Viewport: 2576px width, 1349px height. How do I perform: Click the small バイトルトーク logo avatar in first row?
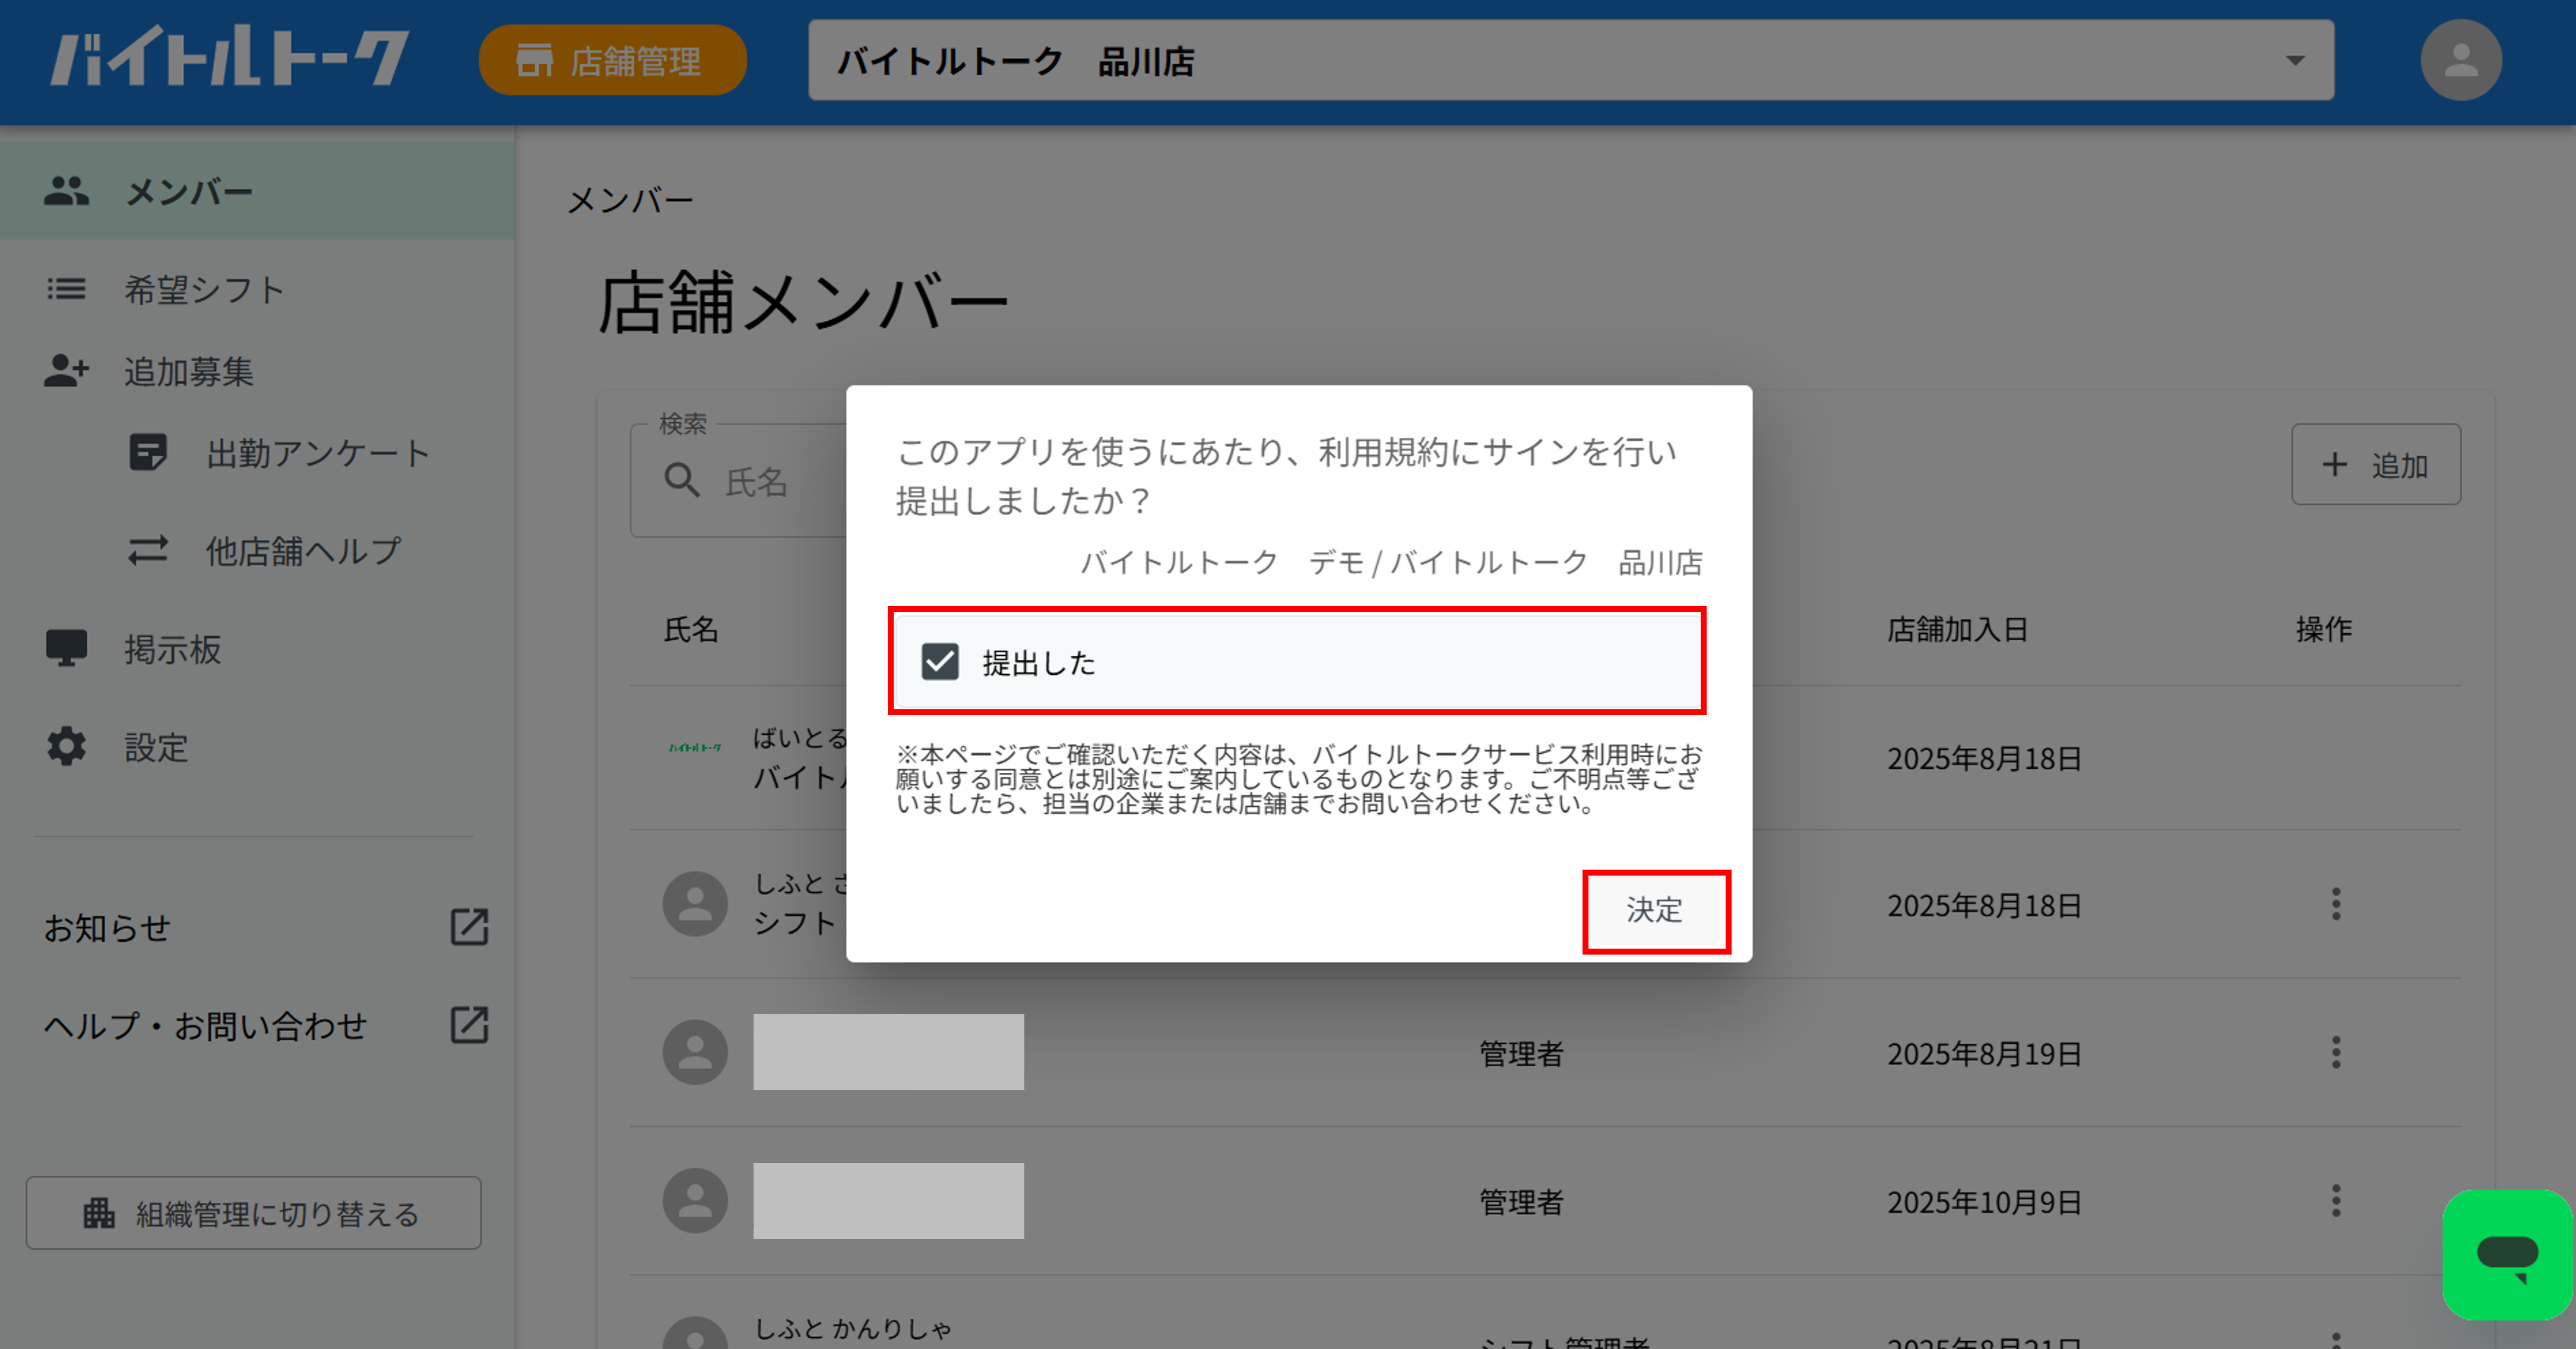pyautogui.click(x=695, y=747)
